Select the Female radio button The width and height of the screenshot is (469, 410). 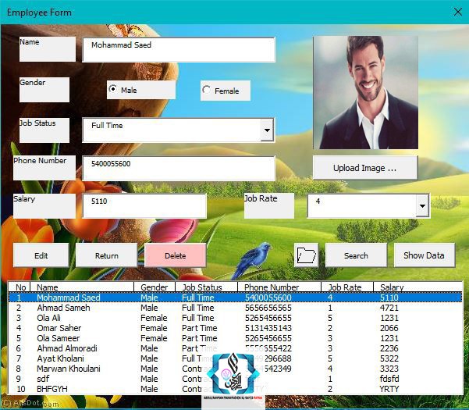tap(207, 91)
